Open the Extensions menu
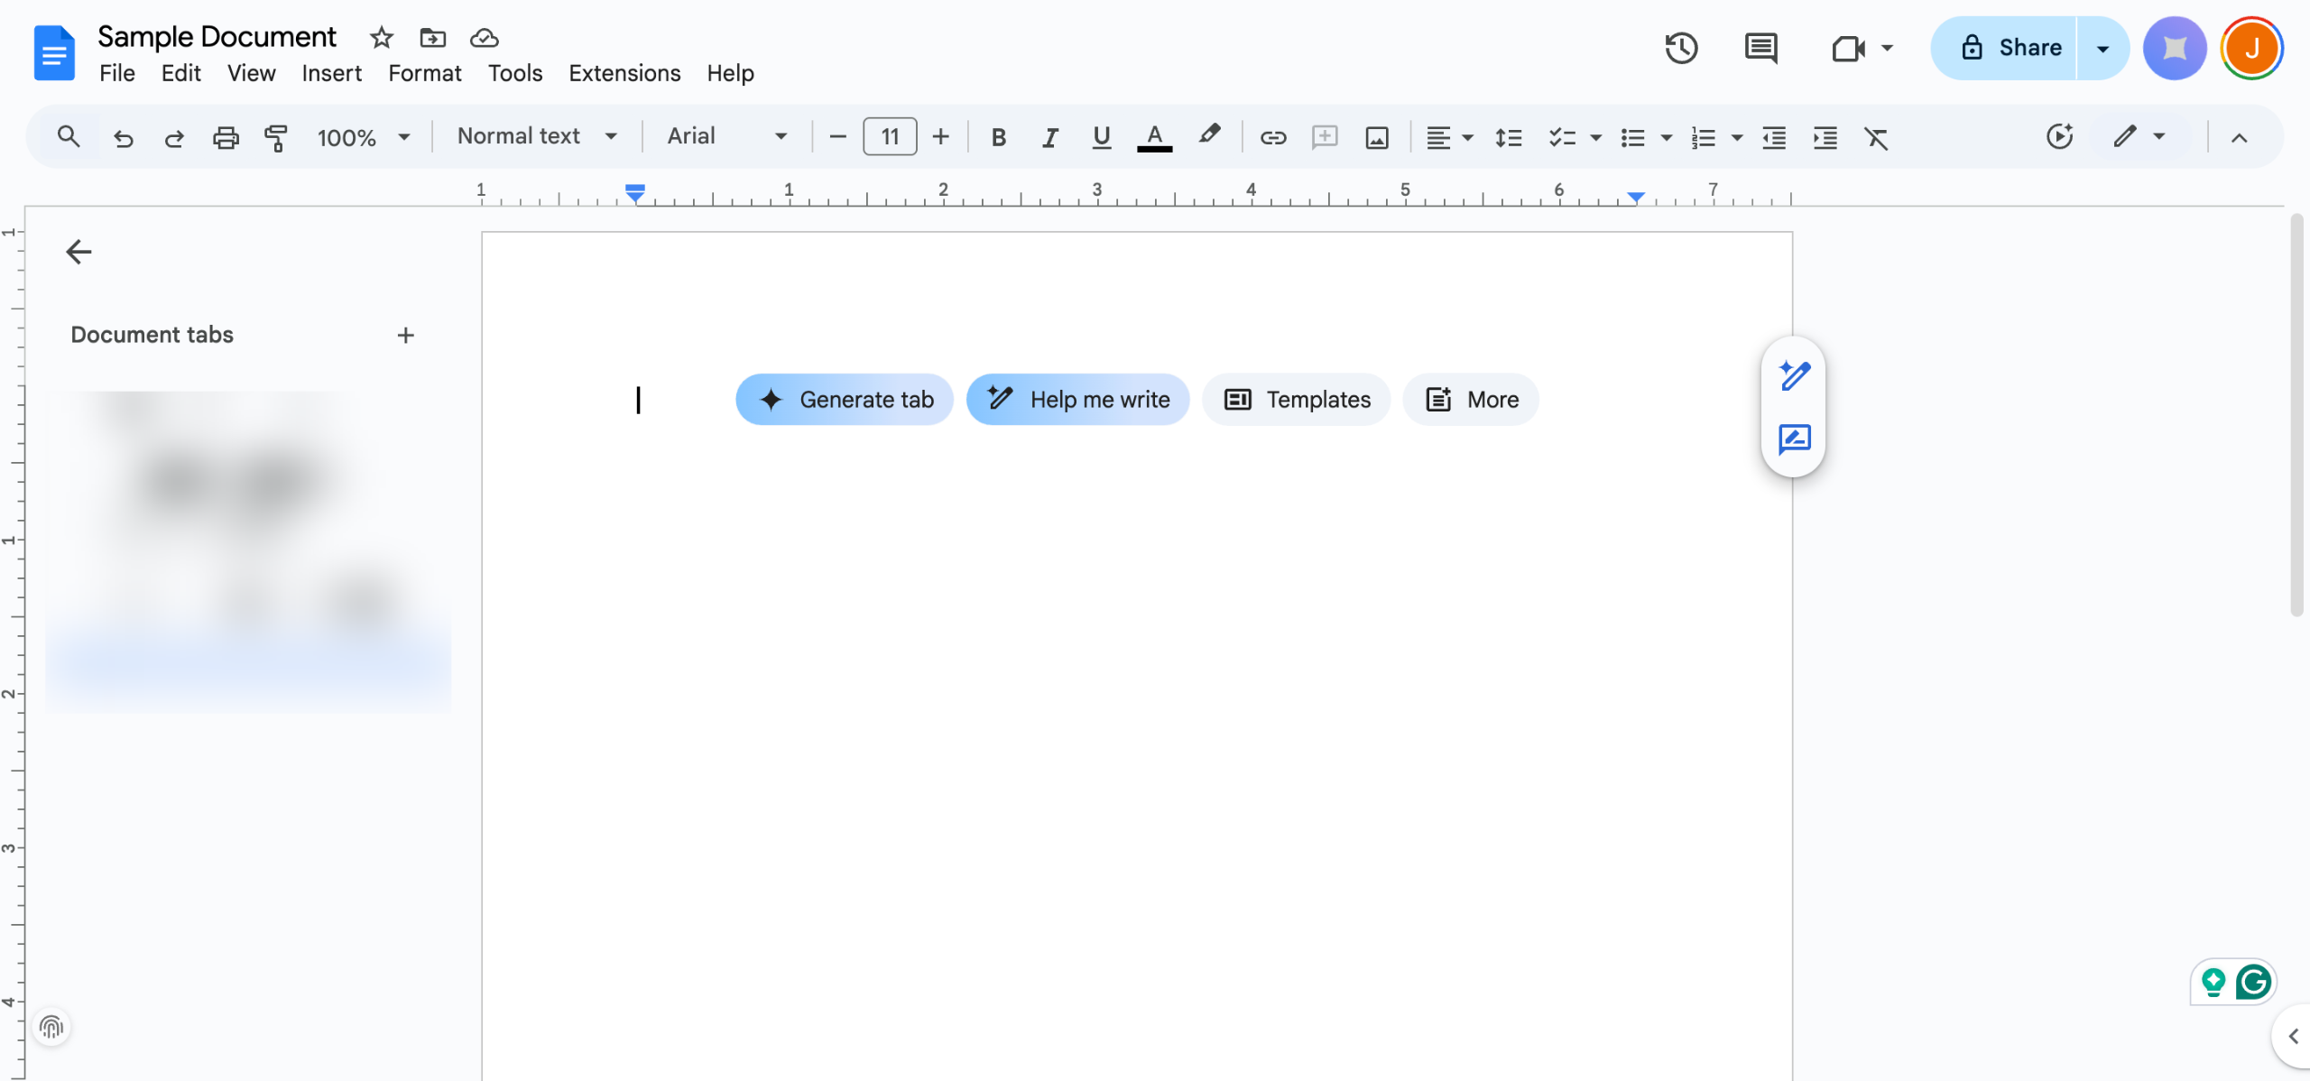This screenshot has height=1081, width=2310. click(624, 73)
